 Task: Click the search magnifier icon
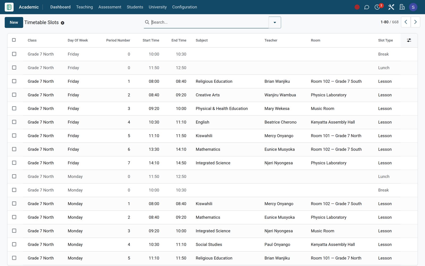click(147, 22)
